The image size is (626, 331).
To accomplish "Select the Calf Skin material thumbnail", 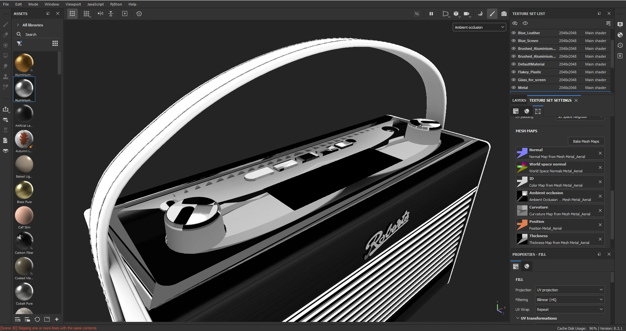I will (24, 215).
